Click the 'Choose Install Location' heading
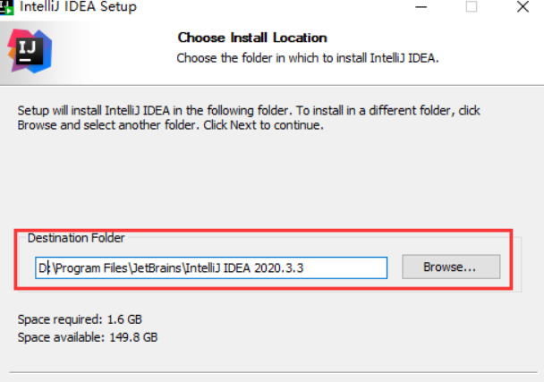The image size is (544, 382). [x=252, y=38]
